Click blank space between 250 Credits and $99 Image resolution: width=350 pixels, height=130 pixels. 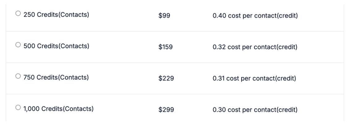pos(124,15)
